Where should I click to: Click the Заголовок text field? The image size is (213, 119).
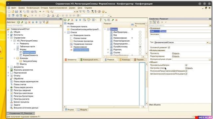[x=185, y=36]
